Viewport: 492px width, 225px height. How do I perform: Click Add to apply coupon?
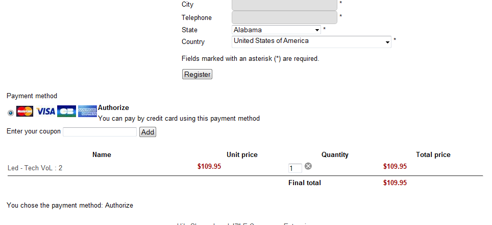147,132
